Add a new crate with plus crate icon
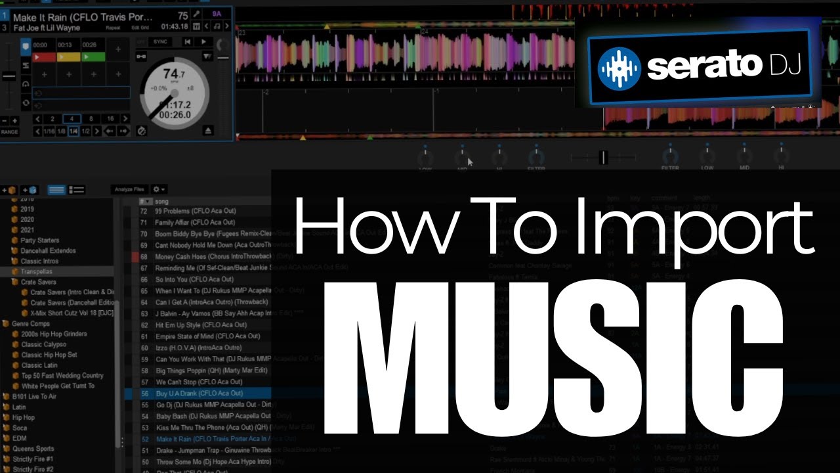Screen dimensions: 840x473 [x=9, y=191]
